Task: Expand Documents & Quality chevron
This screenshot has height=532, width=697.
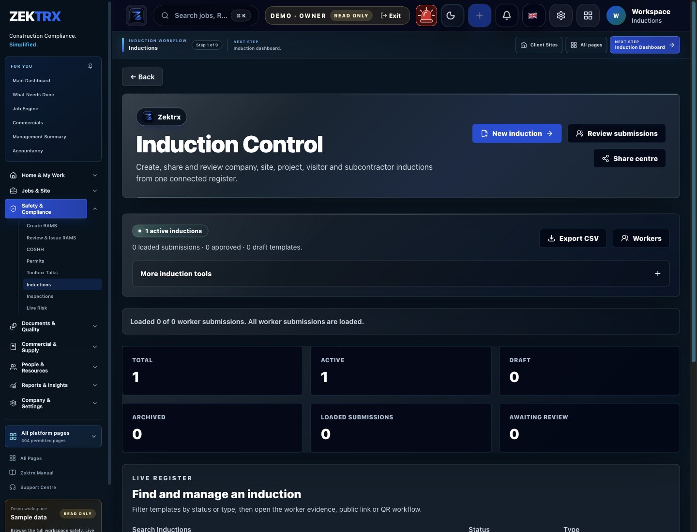Action: pyautogui.click(x=95, y=326)
